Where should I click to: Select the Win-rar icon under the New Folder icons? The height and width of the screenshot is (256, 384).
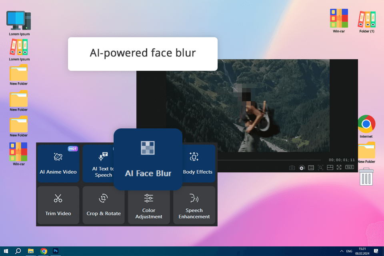[x=19, y=154]
